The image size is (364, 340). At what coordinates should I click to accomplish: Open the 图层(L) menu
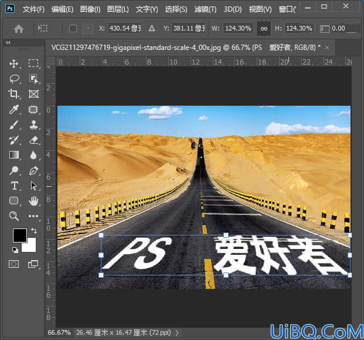point(118,9)
